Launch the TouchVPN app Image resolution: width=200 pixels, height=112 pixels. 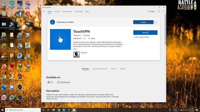143,22
